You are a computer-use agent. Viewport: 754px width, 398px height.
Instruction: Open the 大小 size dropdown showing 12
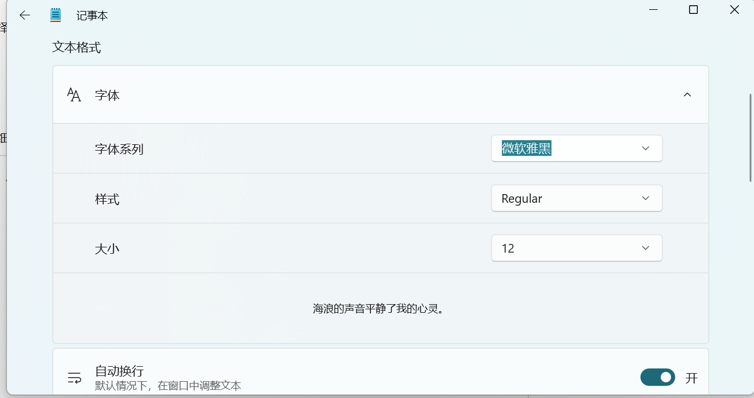(577, 248)
